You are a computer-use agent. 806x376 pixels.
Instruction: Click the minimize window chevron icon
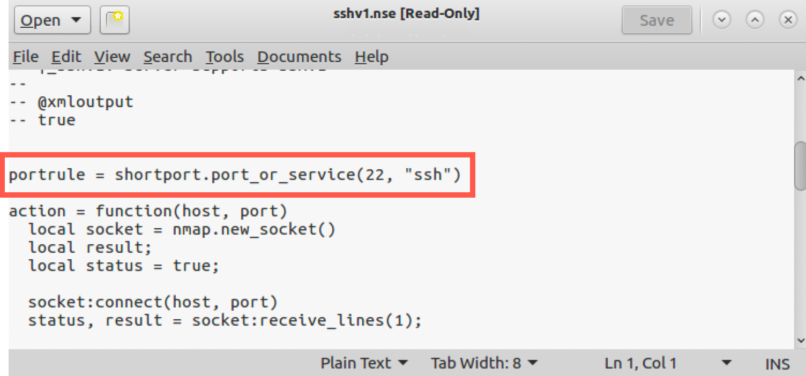pyautogui.click(x=722, y=20)
